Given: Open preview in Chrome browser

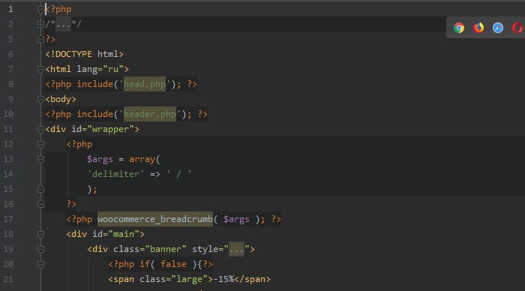Looking at the screenshot, I should tap(459, 28).
